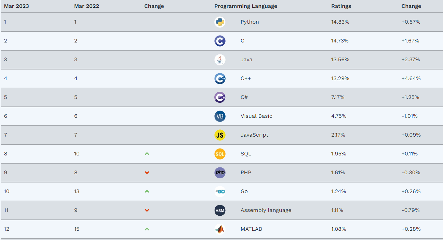This screenshot has width=443, height=240.
Task: Click the Go language logo icon
Action: coord(220,191)
